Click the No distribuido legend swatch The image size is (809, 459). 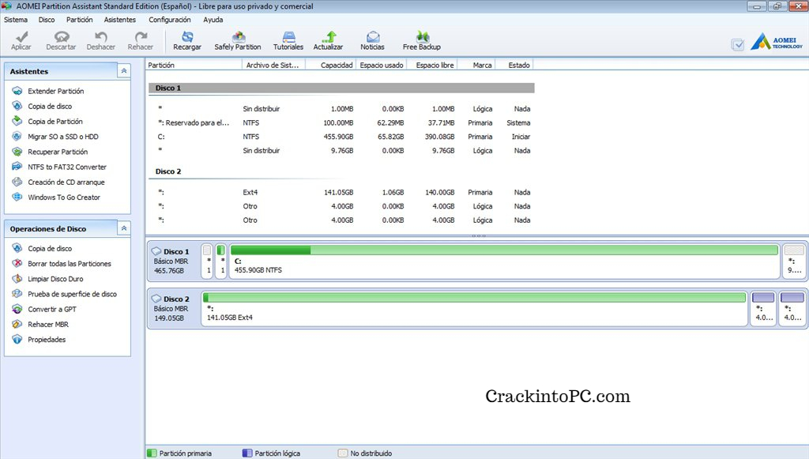[343, 453]
